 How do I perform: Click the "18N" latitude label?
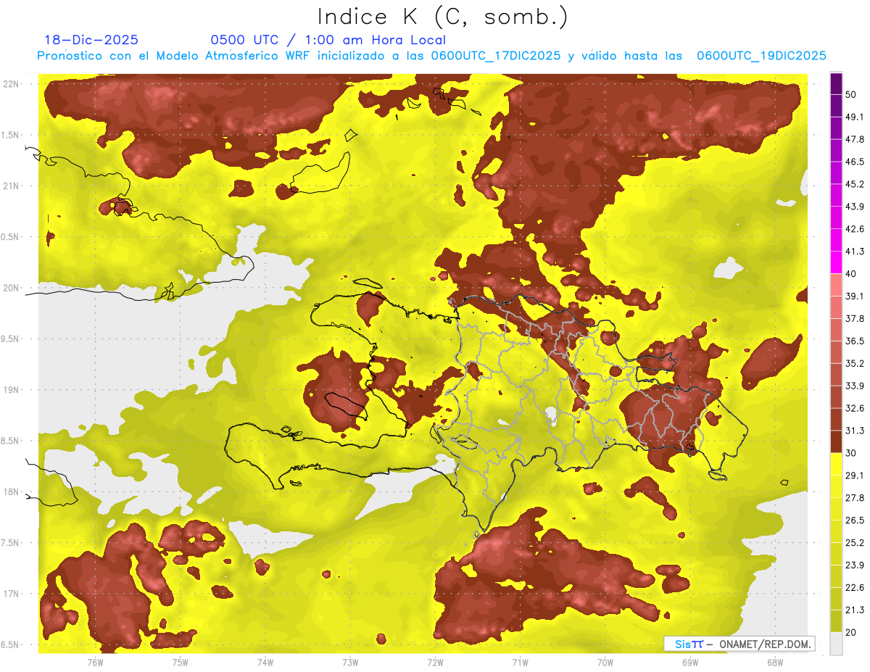tap(11, 492)
